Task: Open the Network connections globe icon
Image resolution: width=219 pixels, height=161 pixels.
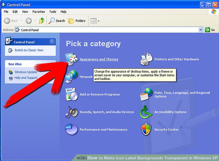Action: [x=72, y=77]
